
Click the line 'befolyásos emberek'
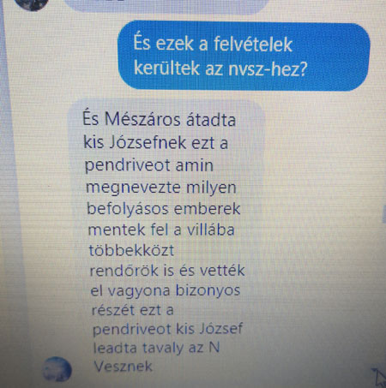pyautogui.click(x=163, y=209)
